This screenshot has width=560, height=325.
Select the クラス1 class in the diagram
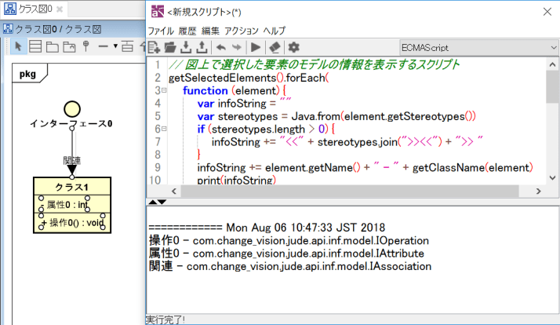click(71, 187)
